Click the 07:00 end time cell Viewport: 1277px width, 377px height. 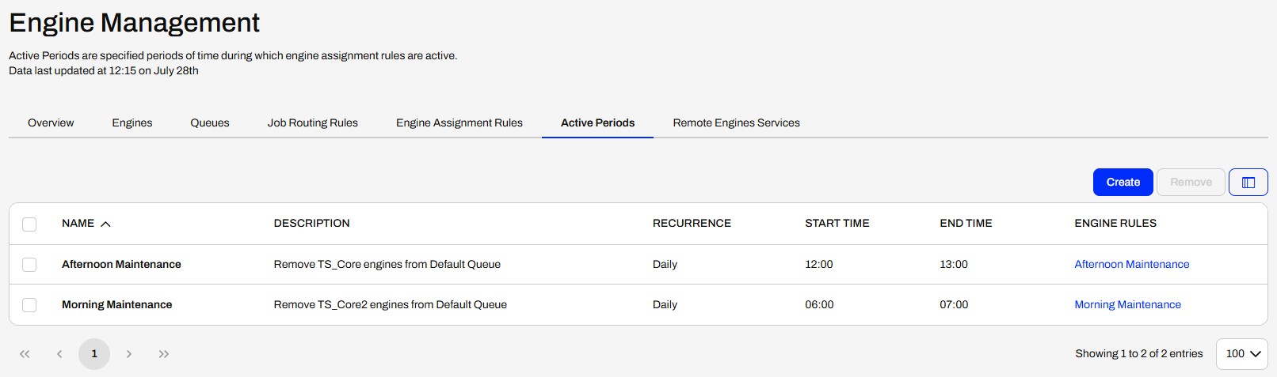tap(954, 304)
